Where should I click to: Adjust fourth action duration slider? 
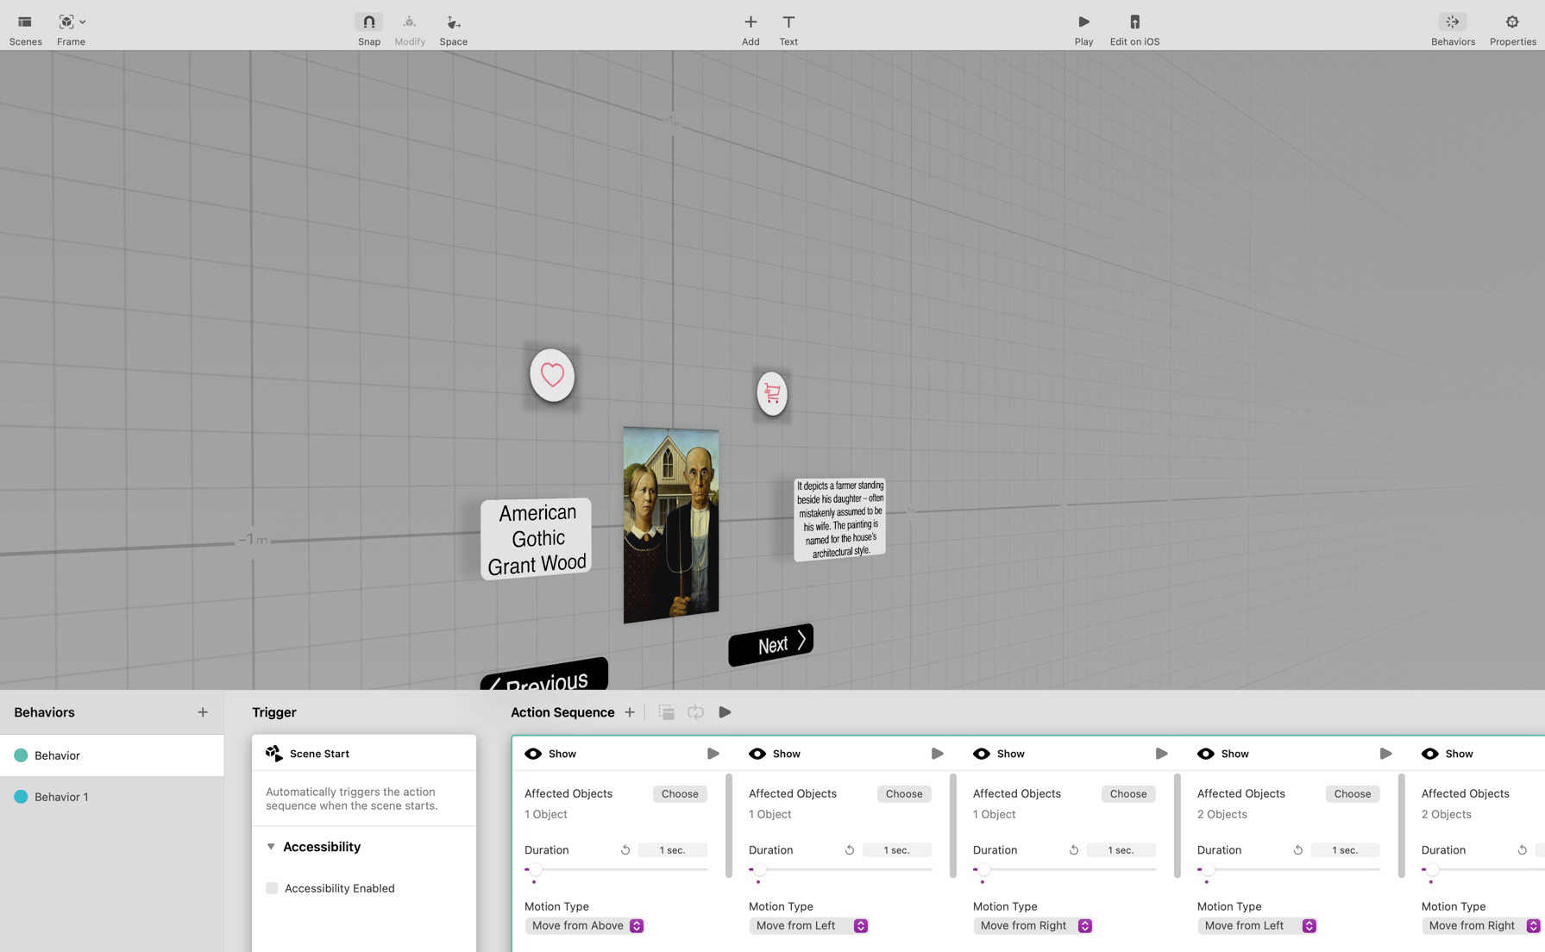tap(1208, 869)
